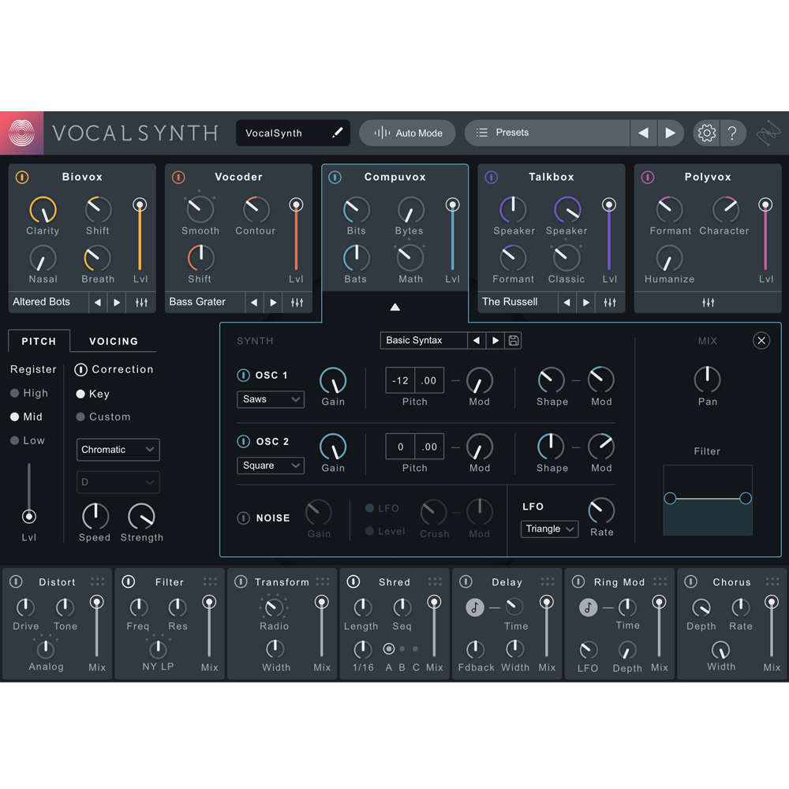The height and width of the screenshot is (789, 789).
Task: Load the next global preset
Action: (x=670, y=133)
